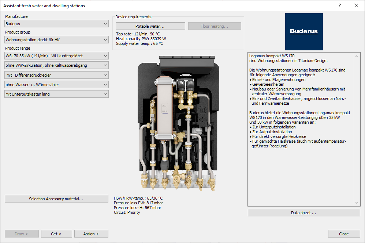
Task: Expand the ohne Wasser- u. Wärmezähler dropdown
Action: [x=56, y=85]
